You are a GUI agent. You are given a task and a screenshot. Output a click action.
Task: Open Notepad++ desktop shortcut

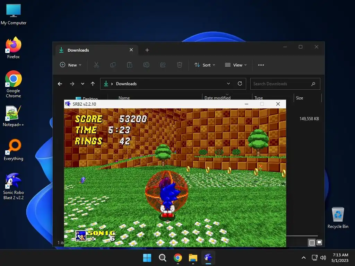tap(14, 116)
